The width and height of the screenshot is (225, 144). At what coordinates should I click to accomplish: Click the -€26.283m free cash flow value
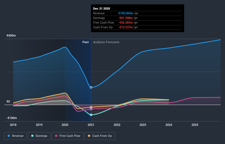click(x=126, y=23)
